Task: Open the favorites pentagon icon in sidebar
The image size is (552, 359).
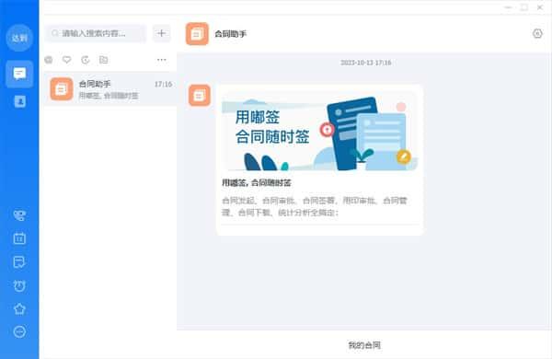Action: (19, 309)
